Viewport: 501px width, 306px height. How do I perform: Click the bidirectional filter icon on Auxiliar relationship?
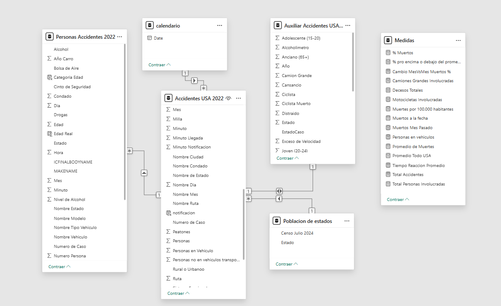coord(279,191)
